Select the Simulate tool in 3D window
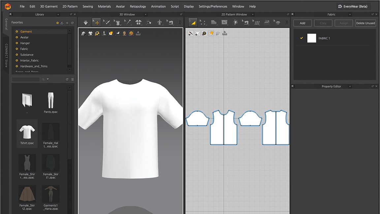Image resolution: width=380 pixels, height=214 pixels. [86, 22]
